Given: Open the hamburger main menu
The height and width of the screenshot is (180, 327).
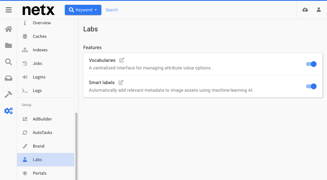Looking at the screenshot, I should coord(8,10).
